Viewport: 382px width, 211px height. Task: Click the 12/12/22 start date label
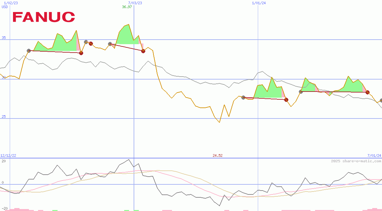point(8,155)
